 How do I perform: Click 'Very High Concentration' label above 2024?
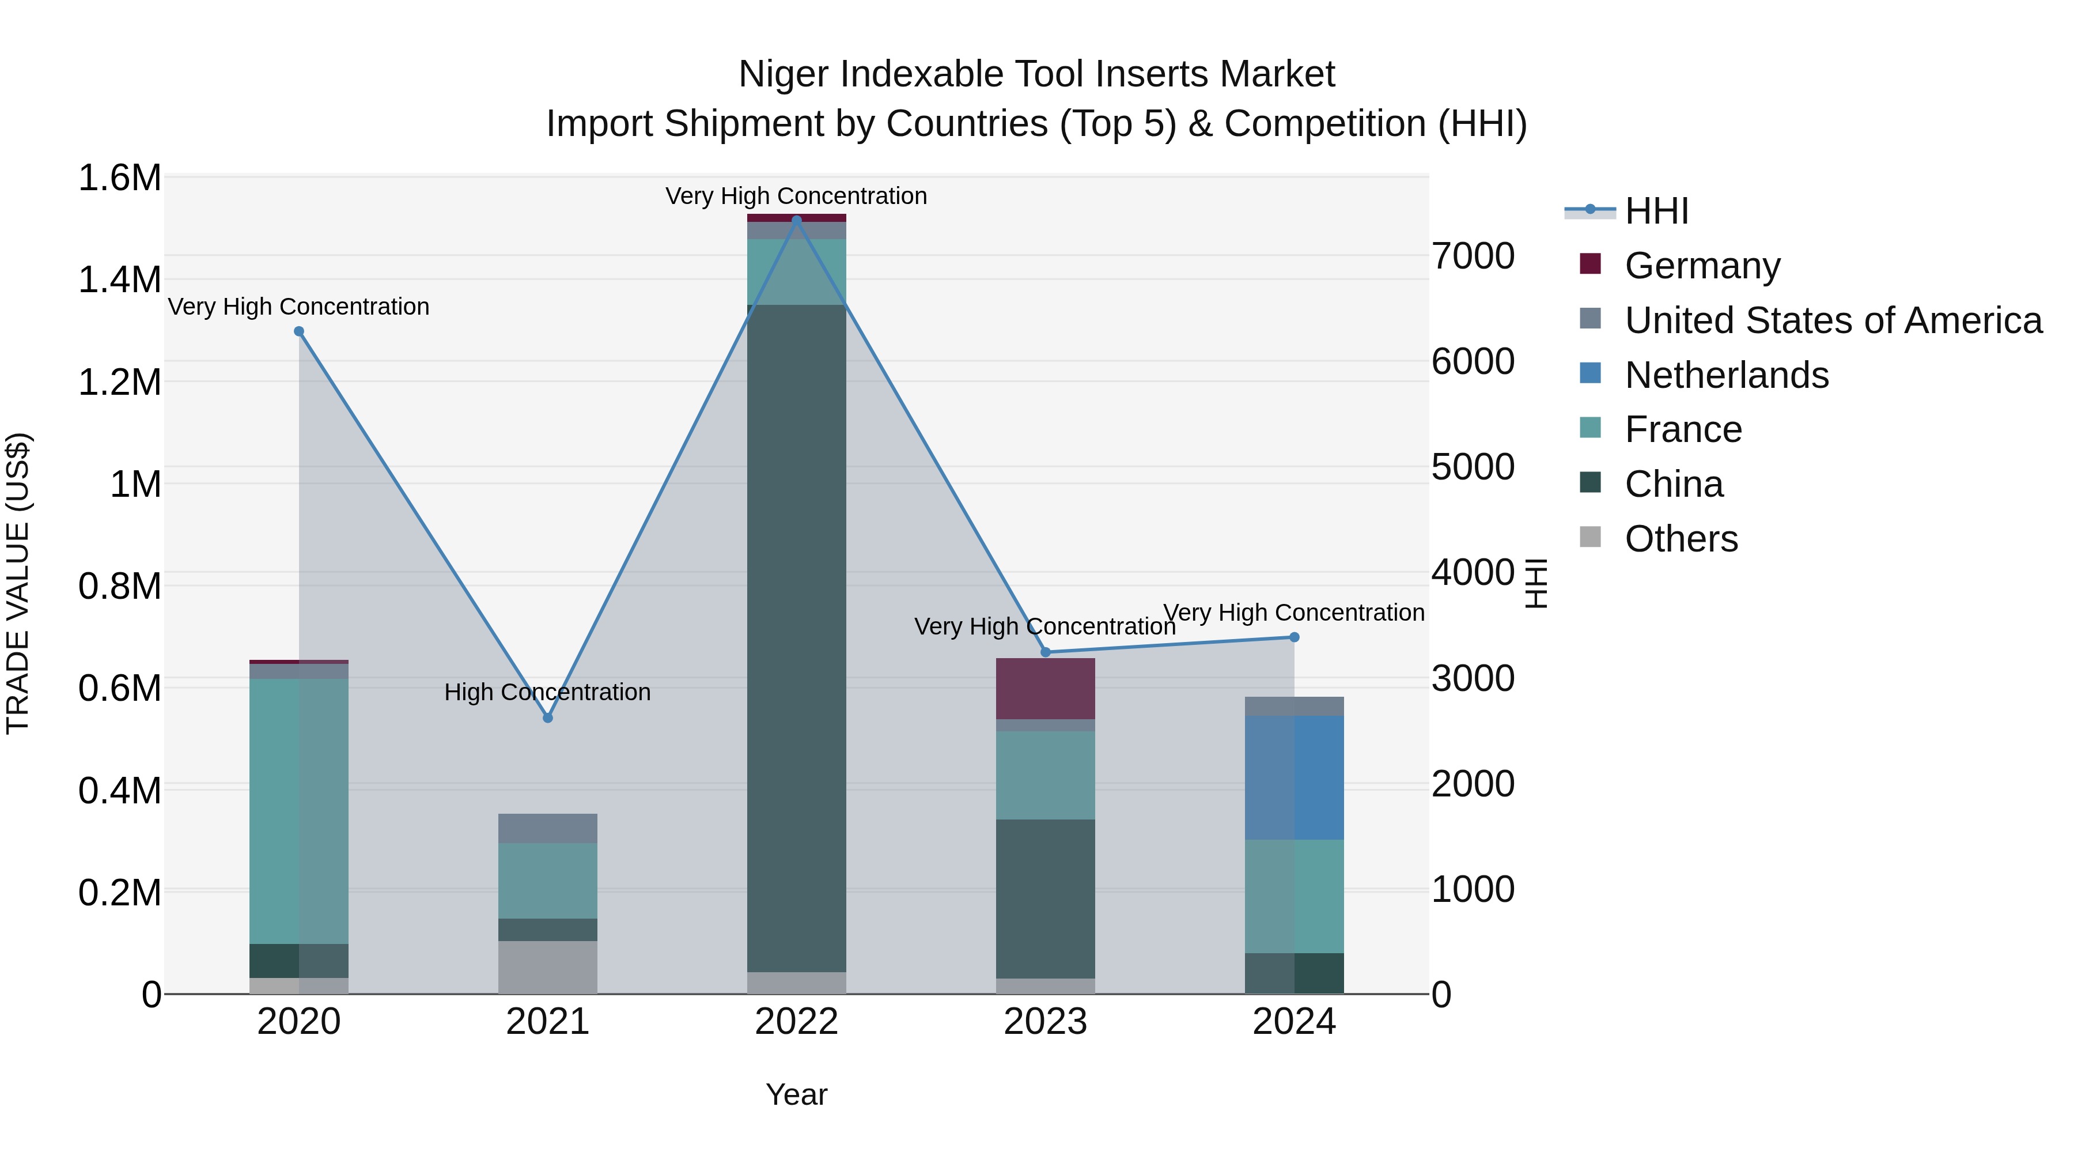1294,612
